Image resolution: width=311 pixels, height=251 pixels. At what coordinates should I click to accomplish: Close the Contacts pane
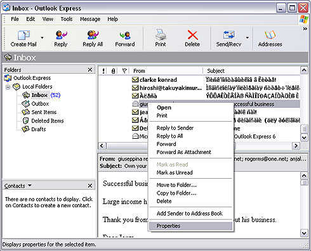[x=90, y=186]
